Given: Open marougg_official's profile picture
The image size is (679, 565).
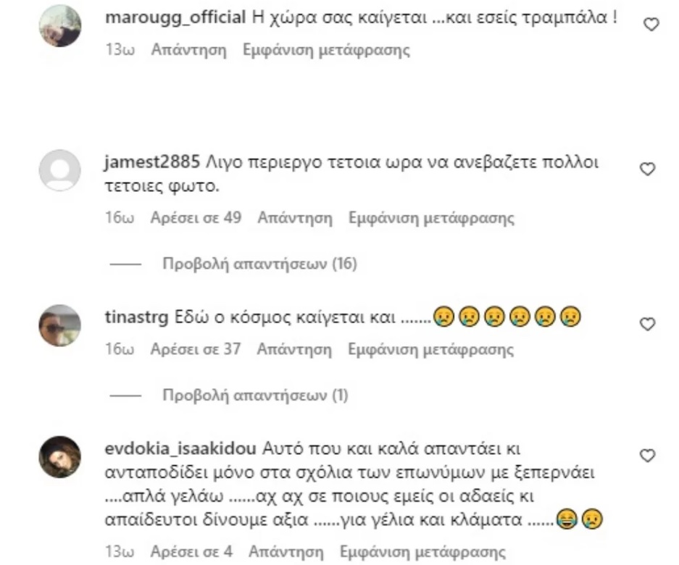Looking at the screenshot, I should [x=60, y=25].
